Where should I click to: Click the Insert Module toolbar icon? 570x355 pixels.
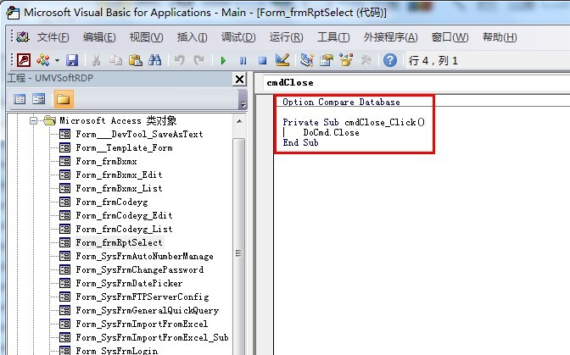pos(43,60)
